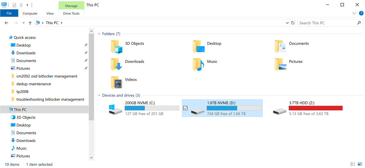
Task: Select Downloads under This PC in sidebar
Action: [26, 140]
